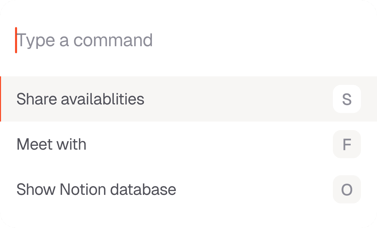Tap the white S key hint
The image size is (377, 228).
(347, 99)
